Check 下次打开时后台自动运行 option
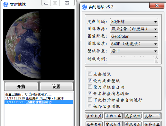This screenshot has width=166, height=126. pos(90,100)
